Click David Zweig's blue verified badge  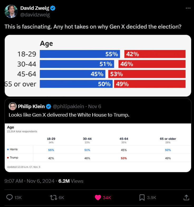click(53, 8)
